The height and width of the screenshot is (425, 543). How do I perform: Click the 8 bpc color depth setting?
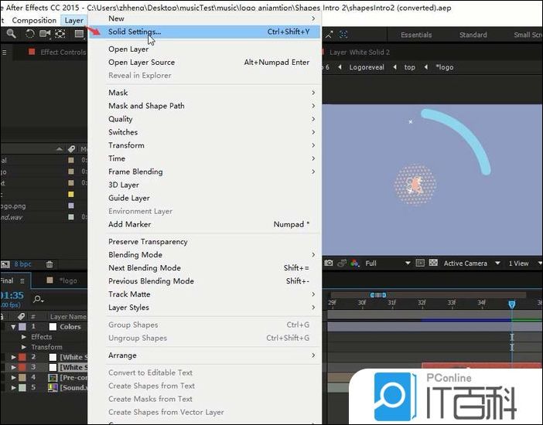point(23,263)
